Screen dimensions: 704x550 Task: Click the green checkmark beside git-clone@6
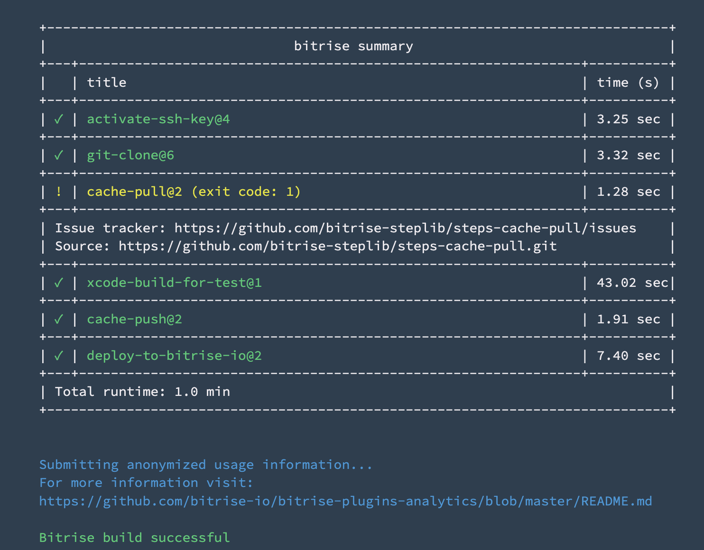pos(59,156)
